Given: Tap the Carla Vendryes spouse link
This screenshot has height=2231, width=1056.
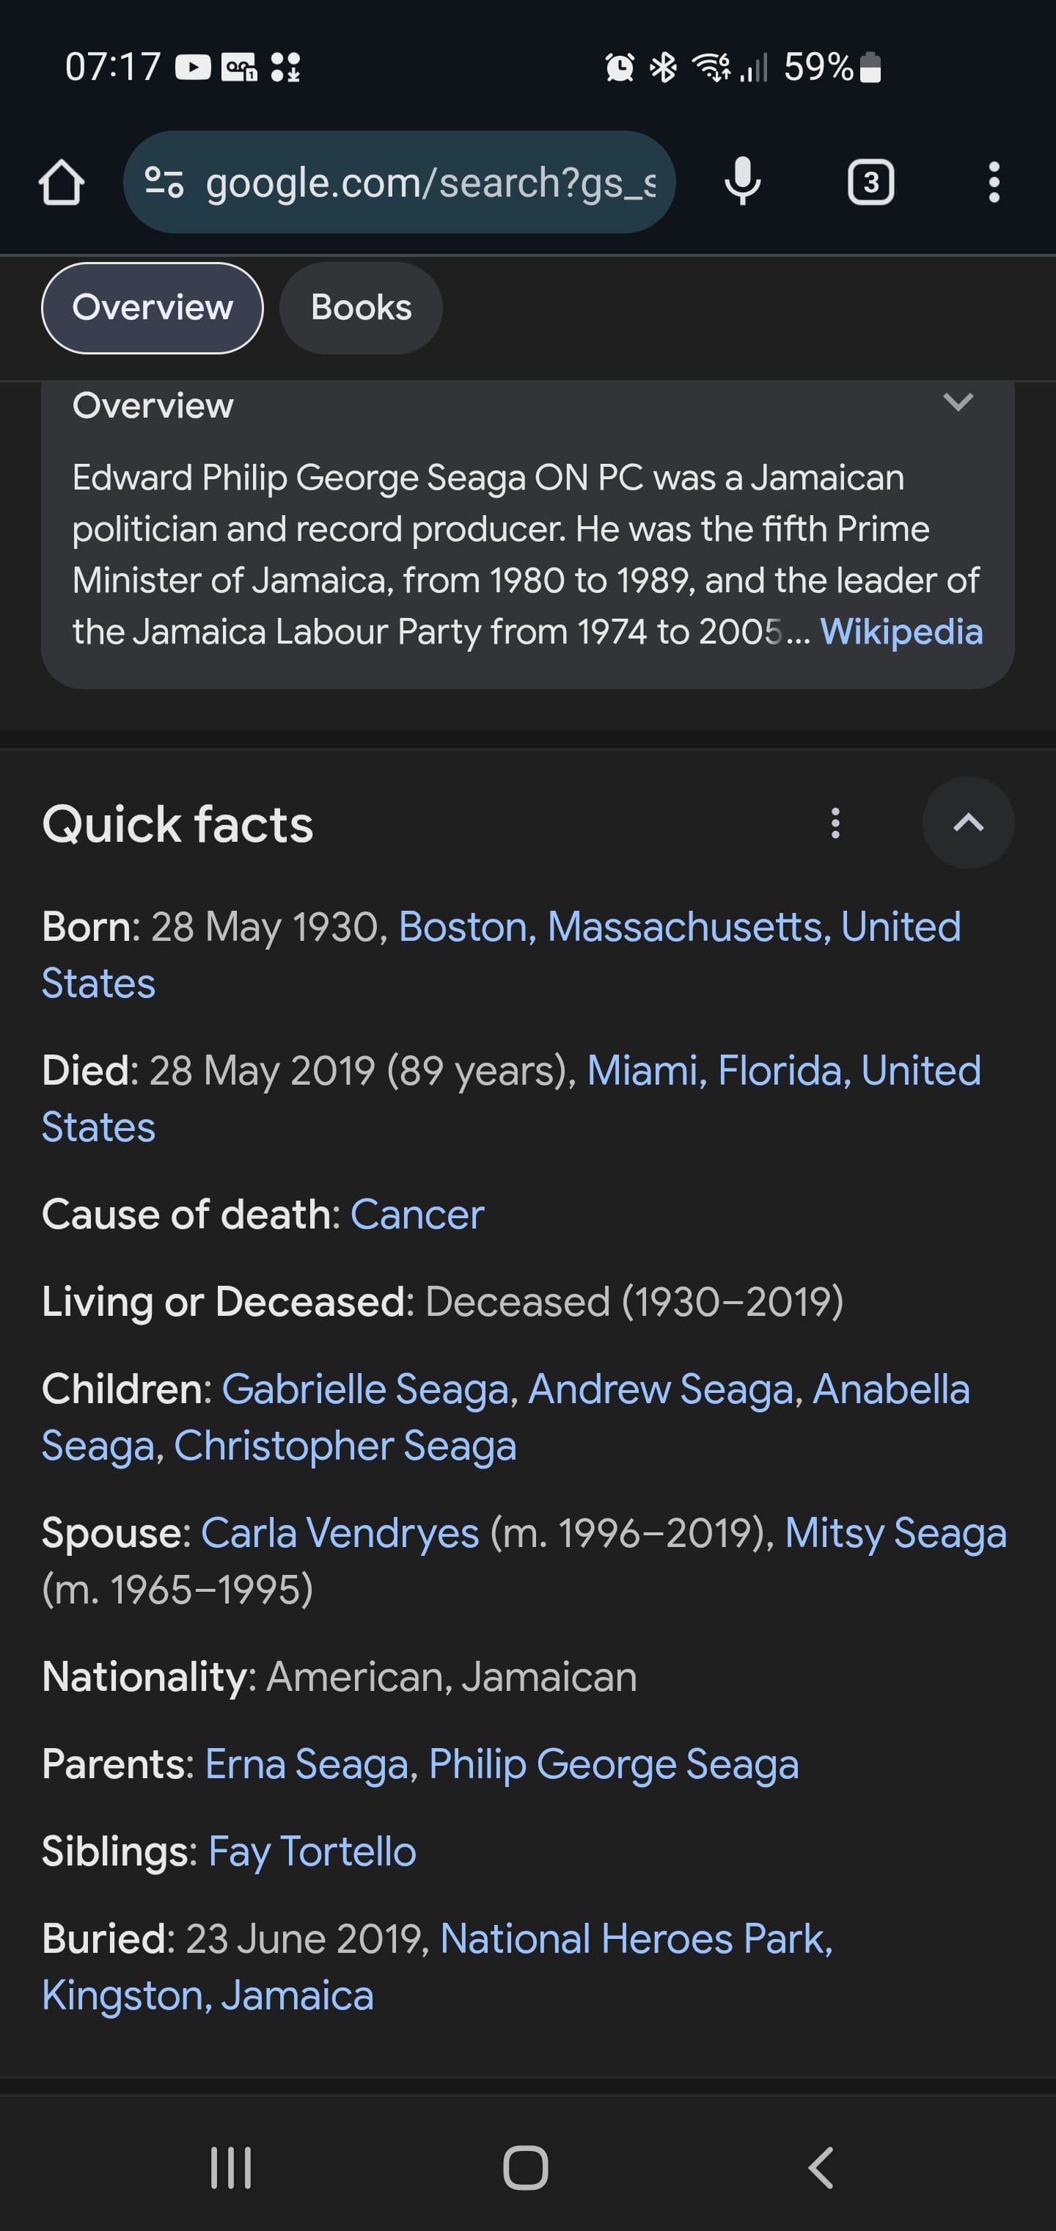Looking at the screenshot, I should (x=340, y=1533).
